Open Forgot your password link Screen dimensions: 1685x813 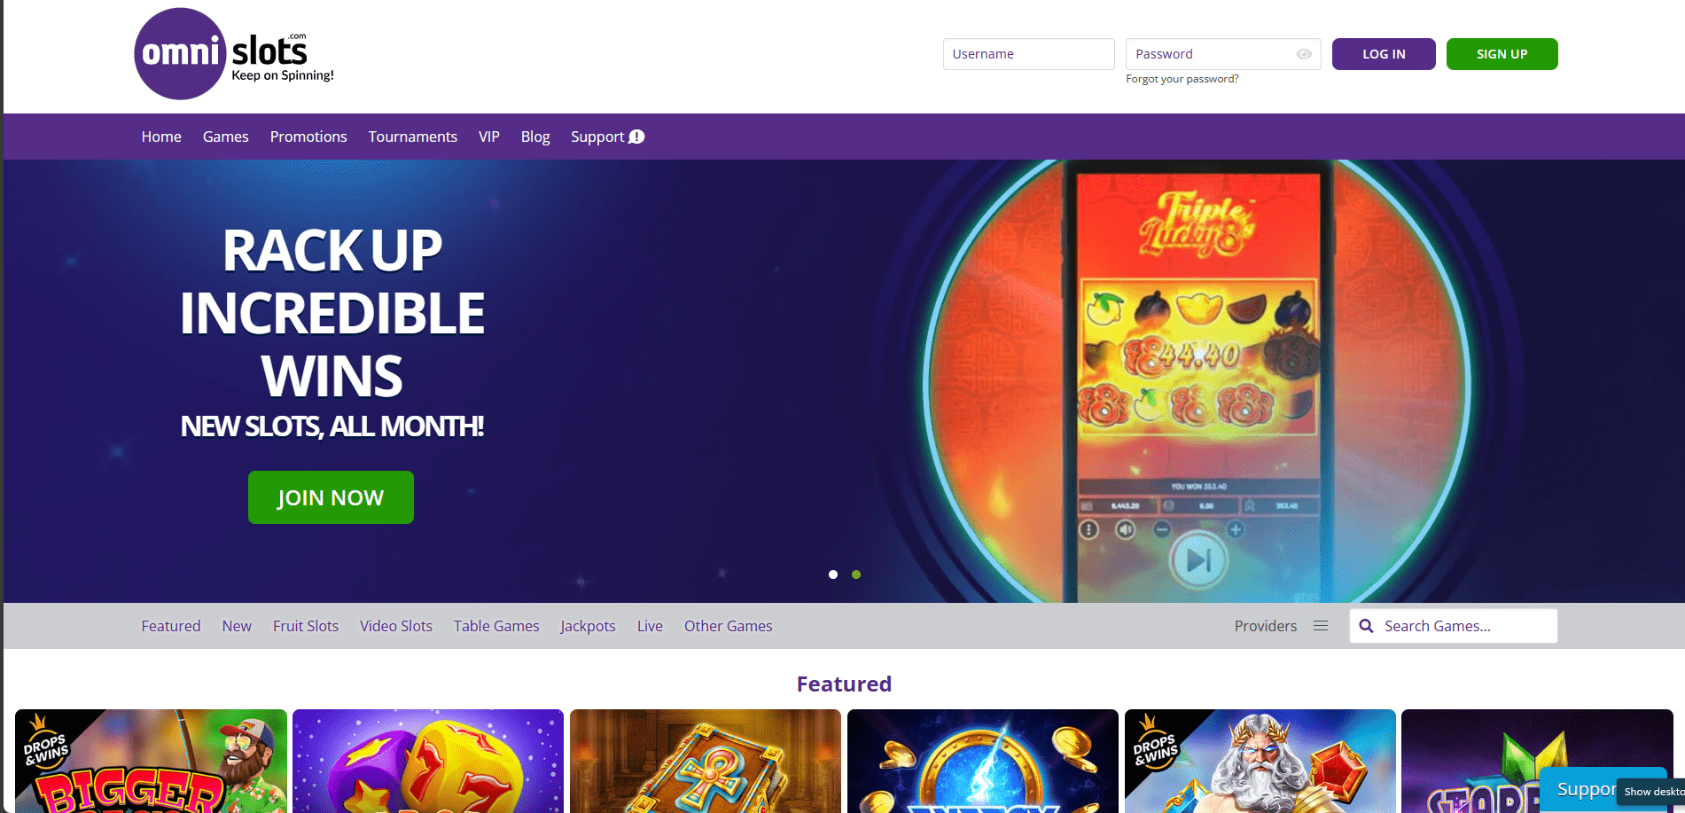tap(1182, 79)
